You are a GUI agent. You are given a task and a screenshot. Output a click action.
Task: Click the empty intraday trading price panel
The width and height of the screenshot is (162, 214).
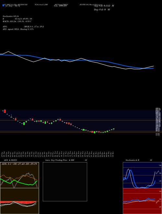coord(65,182)
